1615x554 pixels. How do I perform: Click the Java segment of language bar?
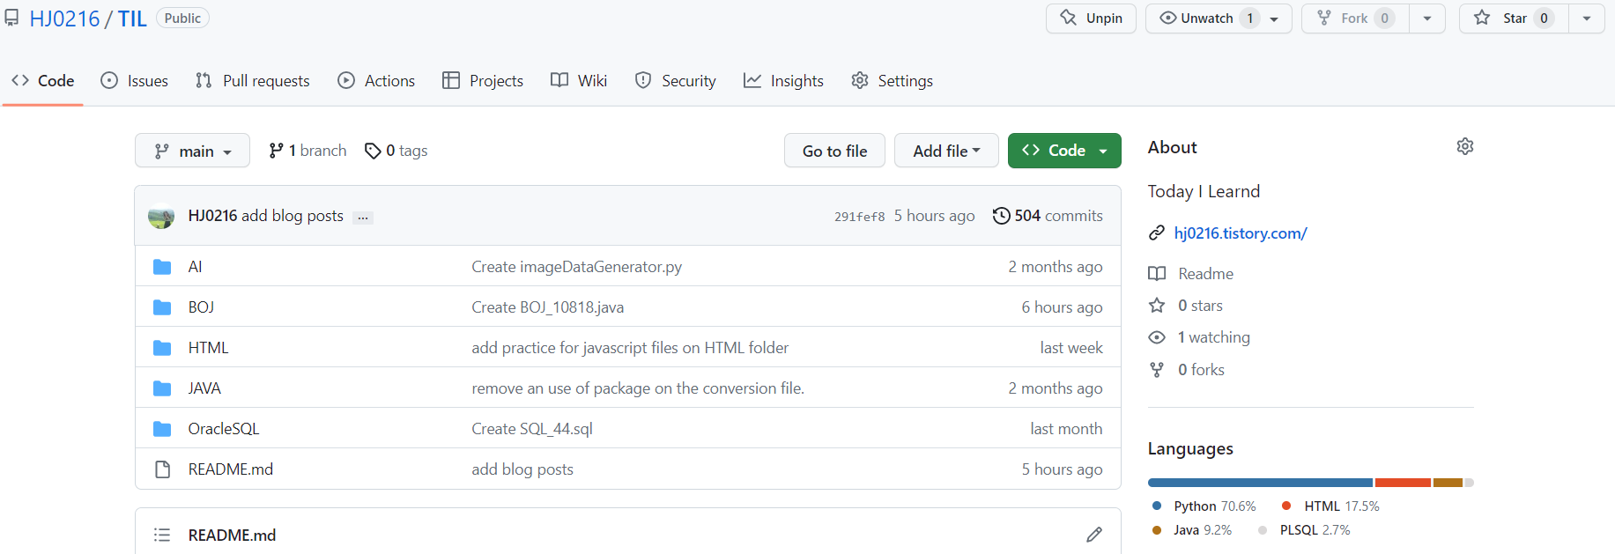click(1448, 483)
